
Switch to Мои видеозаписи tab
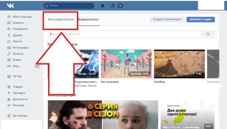61,19
